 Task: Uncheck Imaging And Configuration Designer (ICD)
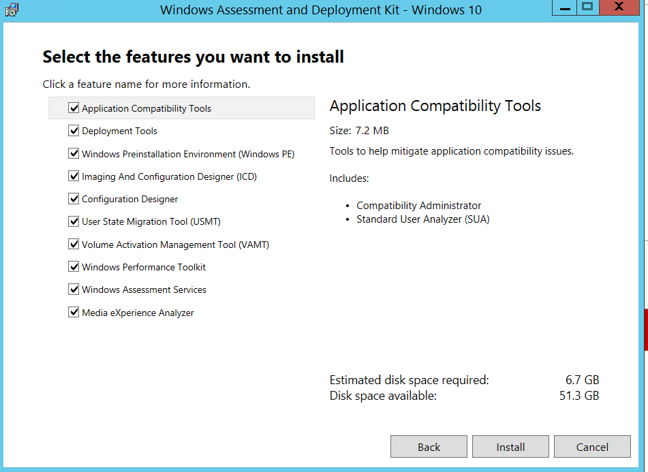click(x=74, y=176)
